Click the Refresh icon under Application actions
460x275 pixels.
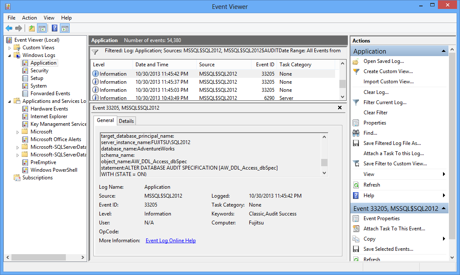point(356,185)
